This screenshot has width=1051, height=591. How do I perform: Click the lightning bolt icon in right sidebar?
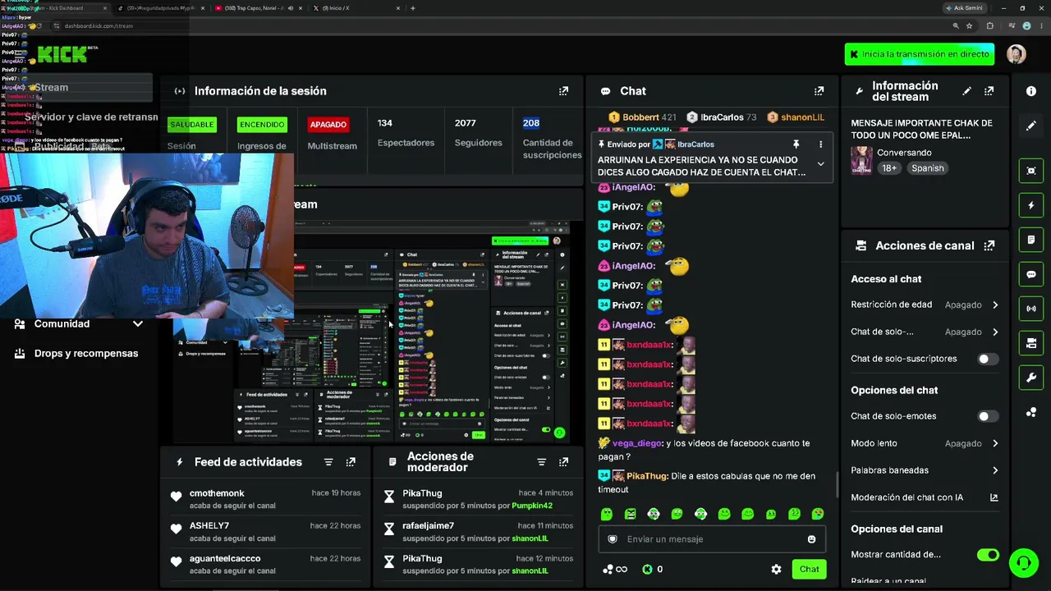(x=1031, y=205)
